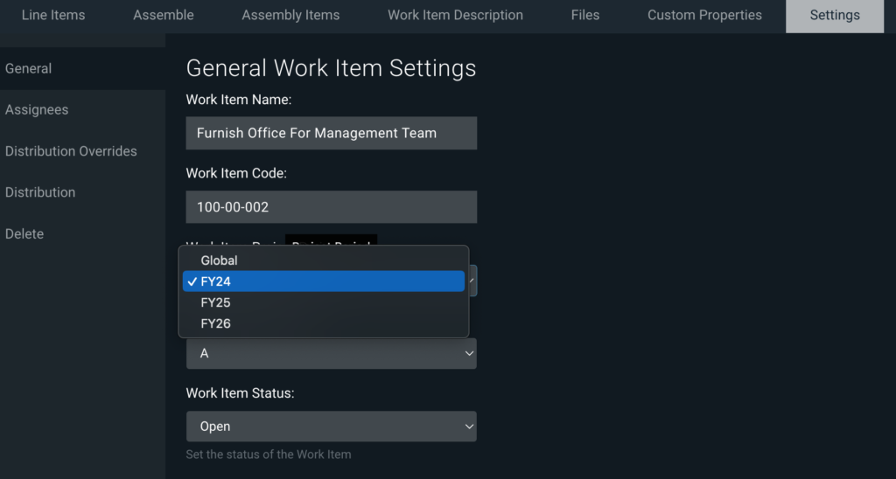
Task: Click the Work Item Code label
Action: coord(236,174)
